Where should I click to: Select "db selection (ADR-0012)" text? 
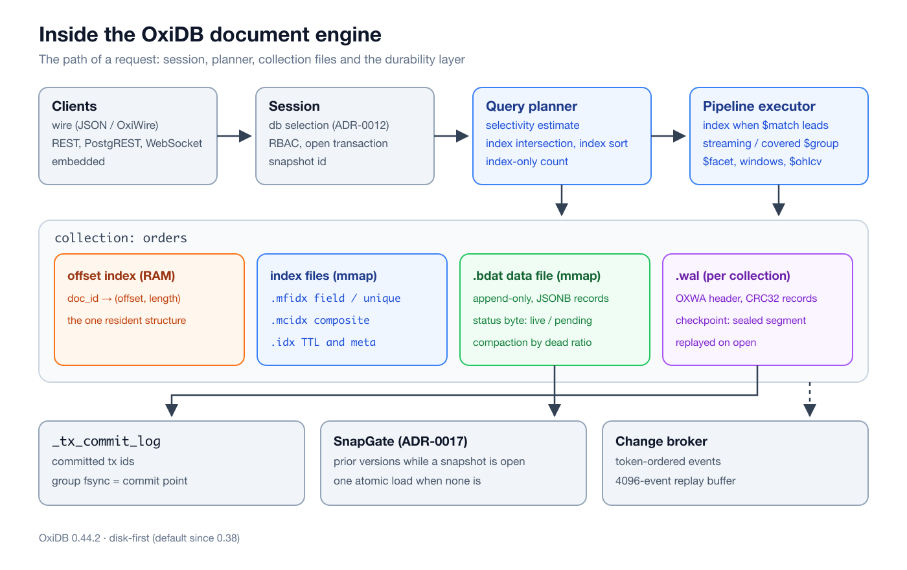(329, 125)
